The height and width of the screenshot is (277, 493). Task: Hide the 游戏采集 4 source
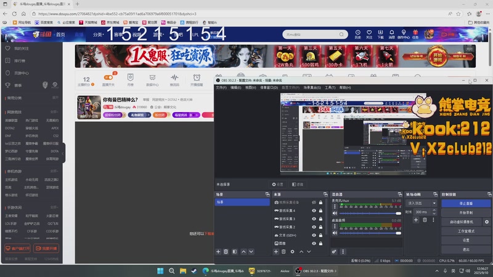314,211
